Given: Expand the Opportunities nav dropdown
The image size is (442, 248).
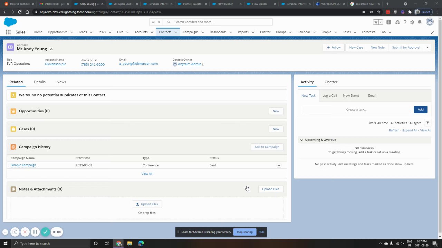Looking at the screenshot, I should pos(71,32).
